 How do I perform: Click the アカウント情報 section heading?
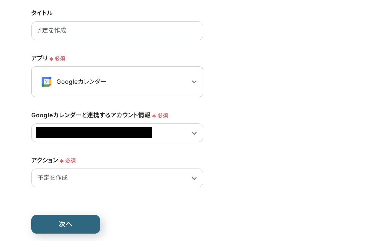click(x=90, y=115)
